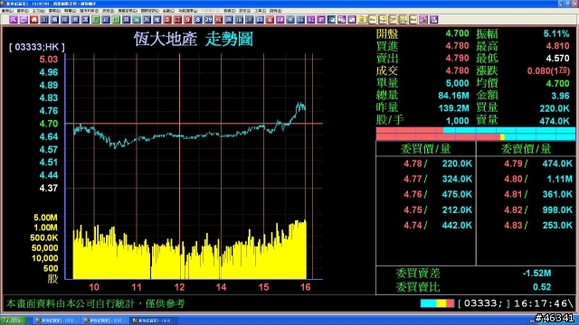579x325 pixels.
Task: Click the red home icon in toolbar
Action: pos(34,20)
